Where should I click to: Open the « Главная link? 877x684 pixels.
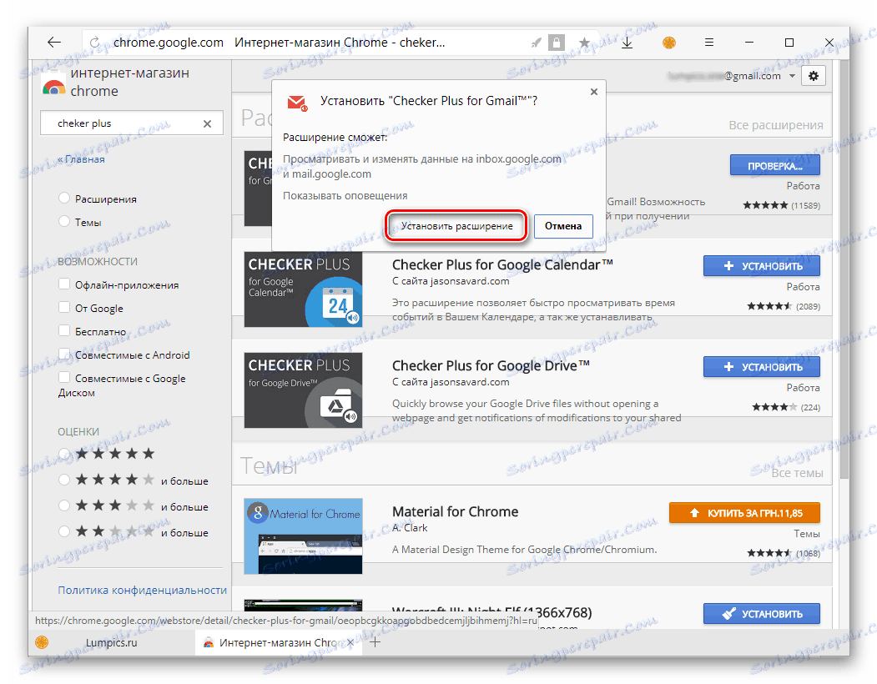click(81, 159)
